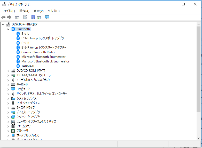Click the blue Help question-mark icon
The height and width of the screenshot is (148, 202).
(33, 17)
